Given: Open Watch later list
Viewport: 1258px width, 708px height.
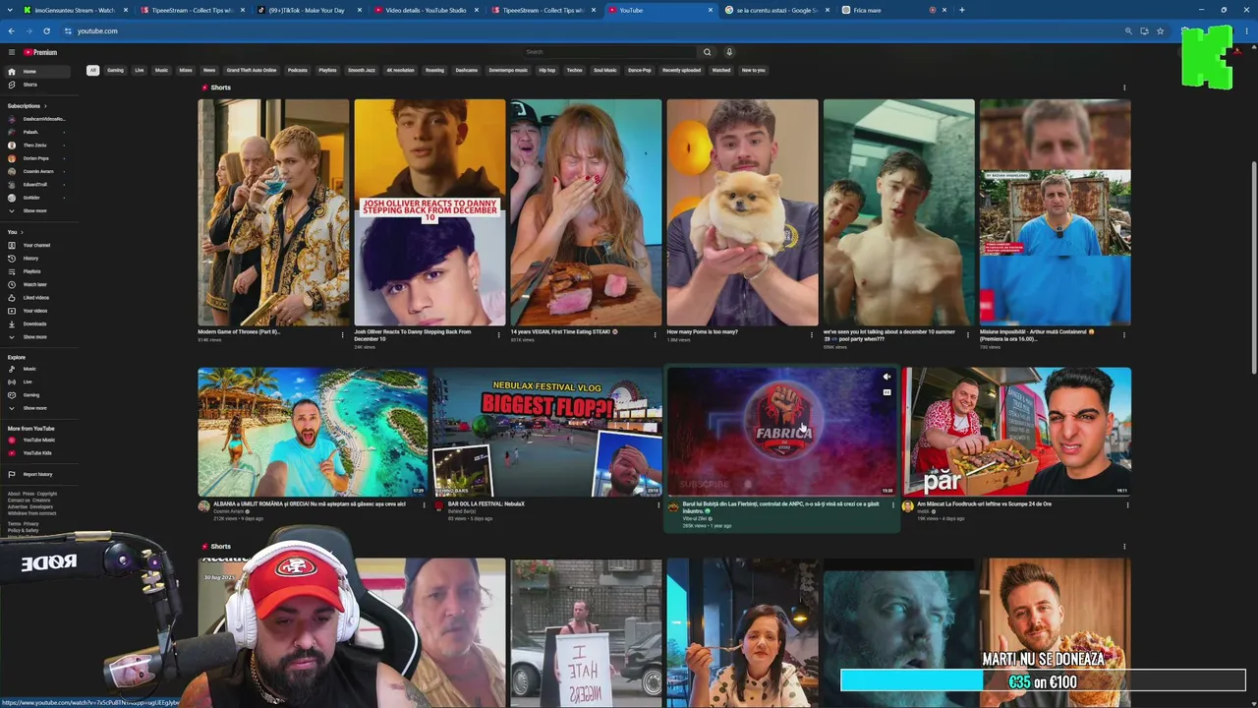Looking at the screenshot, I should (x=36, y=284).
